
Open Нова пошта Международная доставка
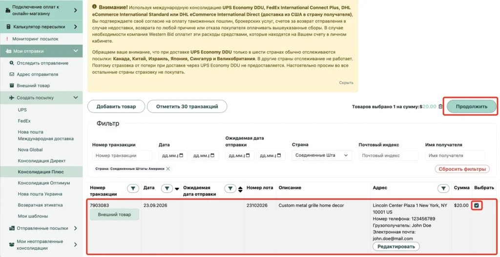[45, 135]
